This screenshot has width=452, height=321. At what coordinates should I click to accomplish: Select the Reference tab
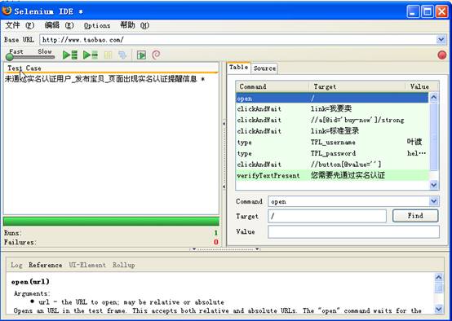(45, 265)
